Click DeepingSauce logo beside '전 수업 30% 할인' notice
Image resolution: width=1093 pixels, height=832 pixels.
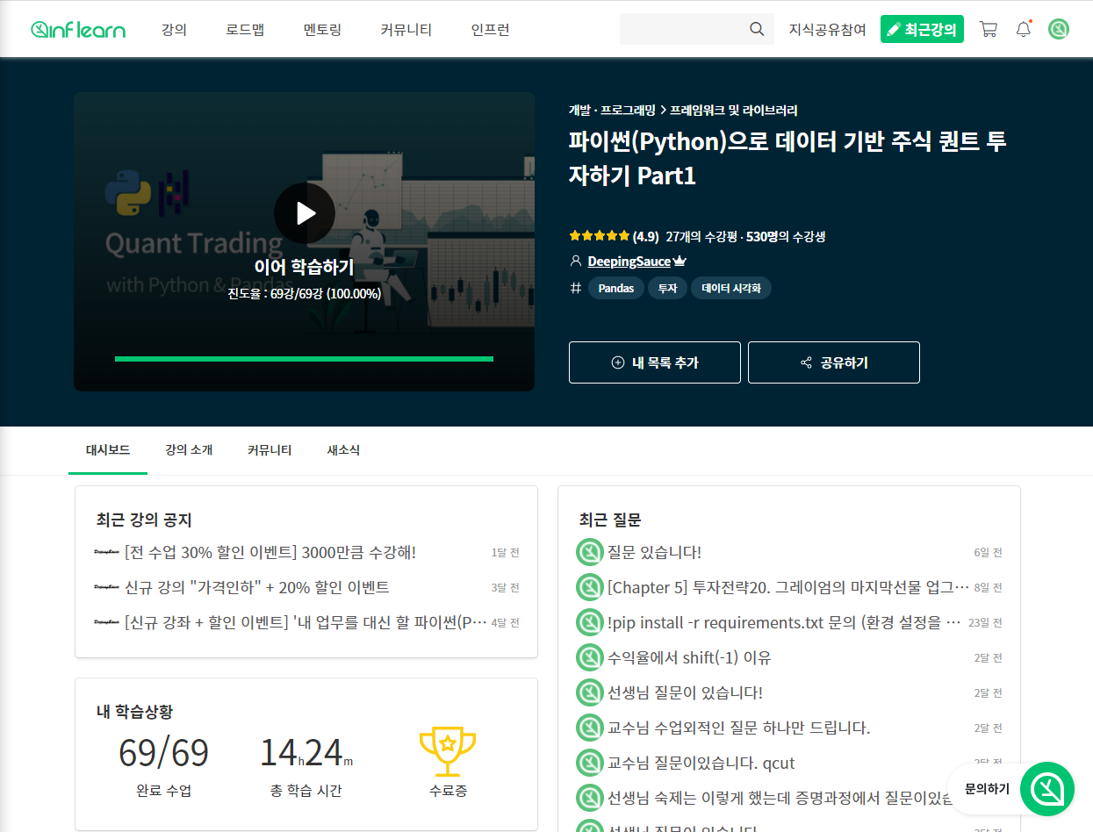click(x=106, y=552)
